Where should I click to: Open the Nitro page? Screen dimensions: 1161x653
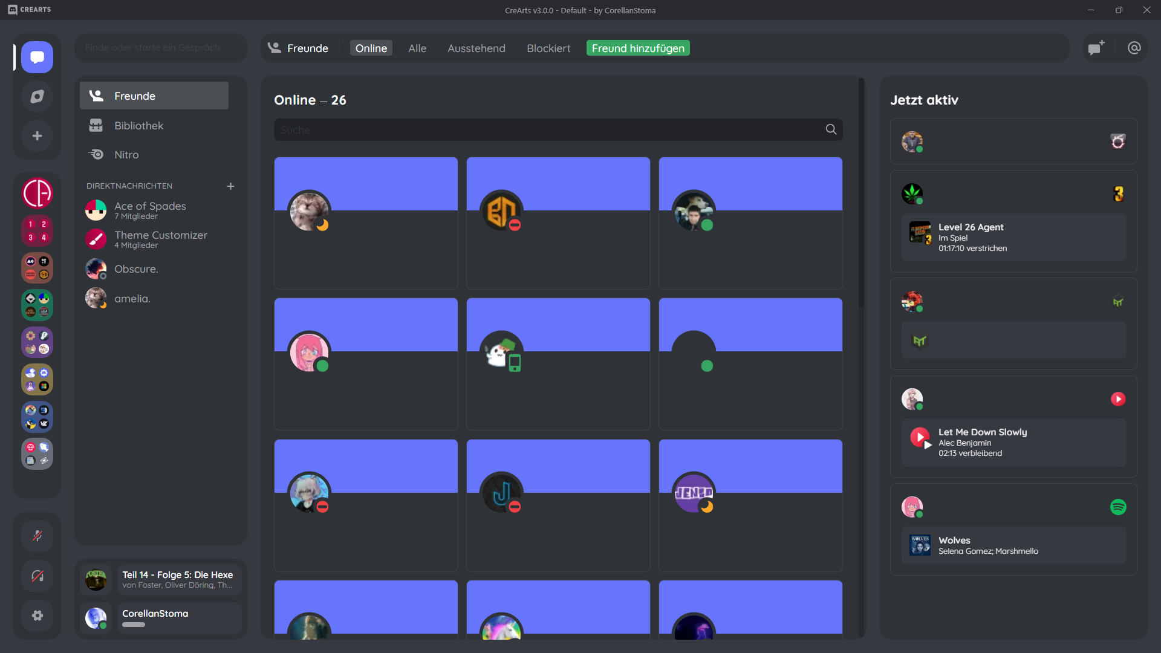126,155
